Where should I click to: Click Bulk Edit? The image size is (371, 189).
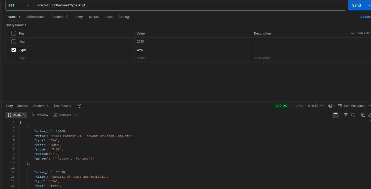(x=363, y=33)
